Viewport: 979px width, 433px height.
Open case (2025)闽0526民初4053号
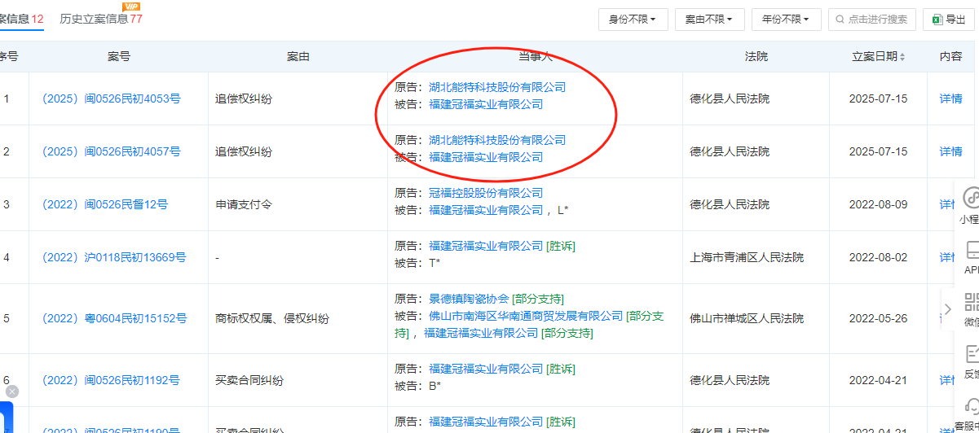(111, 99)
